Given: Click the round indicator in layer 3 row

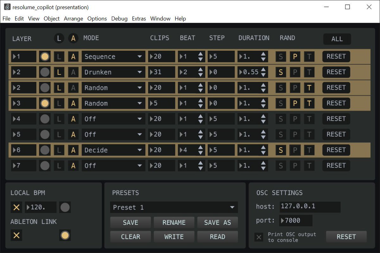Looking at the screenshot, I should [45, 103].
